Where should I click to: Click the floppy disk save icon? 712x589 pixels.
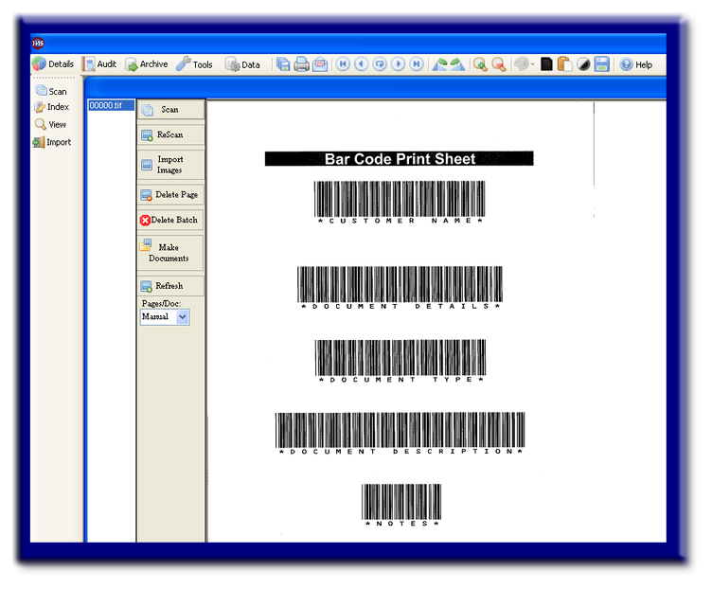[601, 64]
